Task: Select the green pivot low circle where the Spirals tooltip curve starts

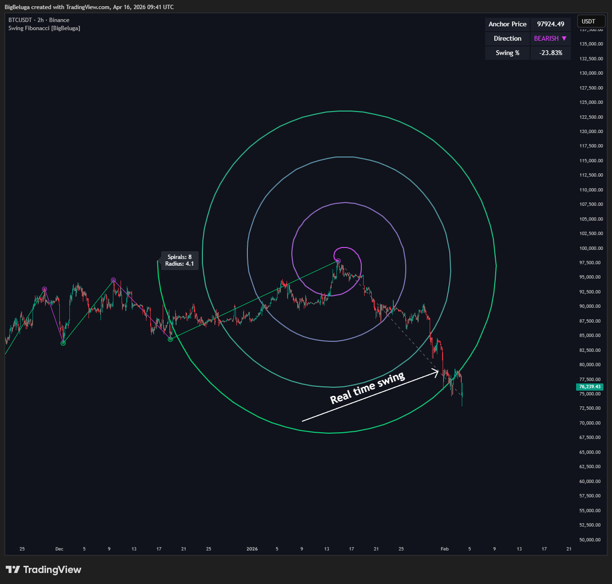Action: (170, 339)
